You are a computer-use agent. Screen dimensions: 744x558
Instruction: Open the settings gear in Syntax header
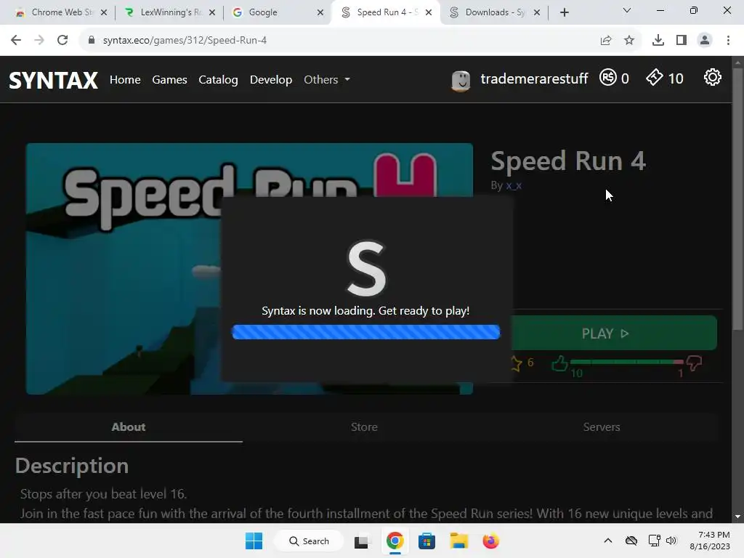pyautogui.click(x=712, y=77)
